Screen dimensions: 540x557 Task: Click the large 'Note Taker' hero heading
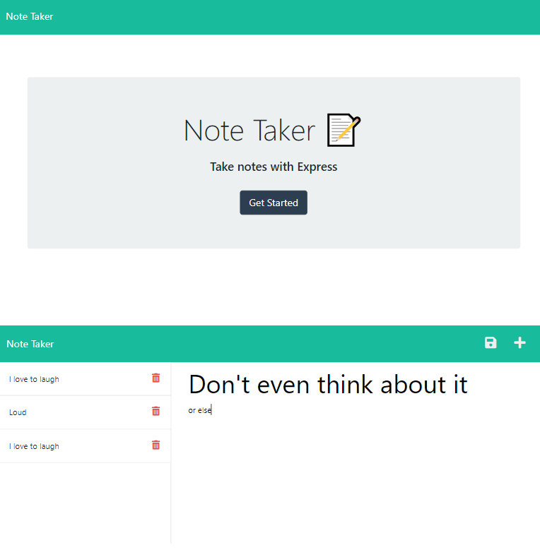tap(250, 131)
